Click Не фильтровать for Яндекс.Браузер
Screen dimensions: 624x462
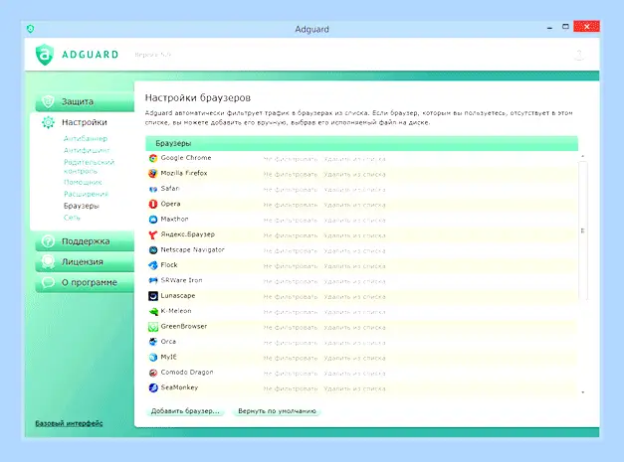coord(291,235)
